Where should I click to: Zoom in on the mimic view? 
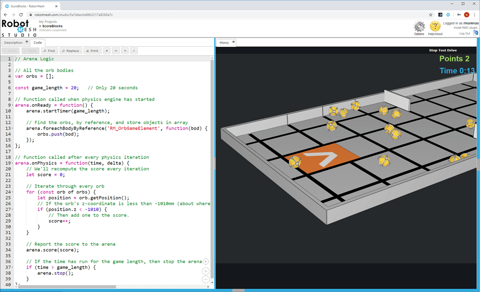[205, 271]
